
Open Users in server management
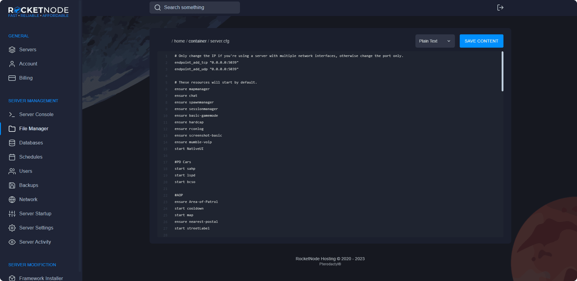(x=26, y=171)
